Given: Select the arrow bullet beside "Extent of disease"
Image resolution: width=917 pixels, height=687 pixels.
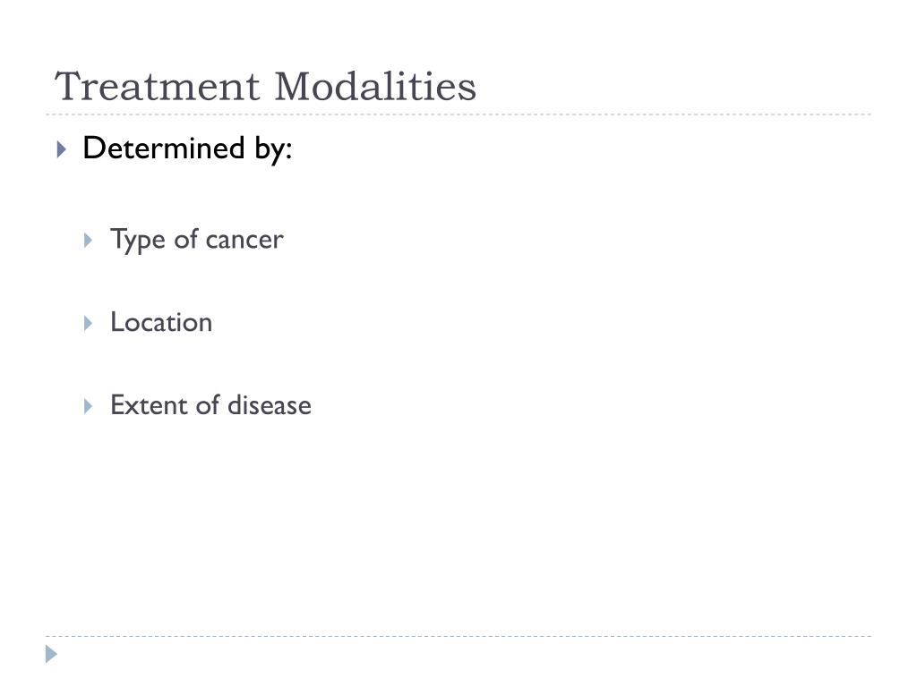Looking at the screenshot, I should tap(88, 406).
